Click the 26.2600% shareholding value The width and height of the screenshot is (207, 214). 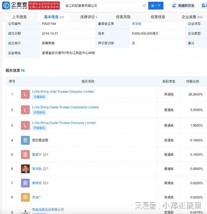coord(195,94)
